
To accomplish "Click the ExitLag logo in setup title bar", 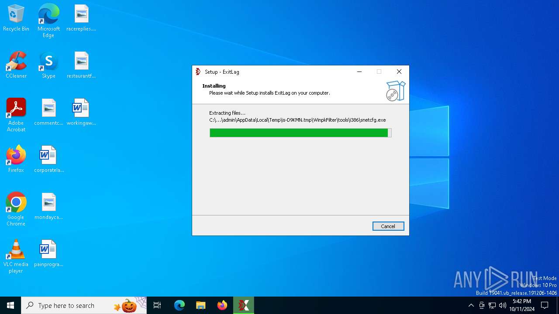I will click(198, 72).
